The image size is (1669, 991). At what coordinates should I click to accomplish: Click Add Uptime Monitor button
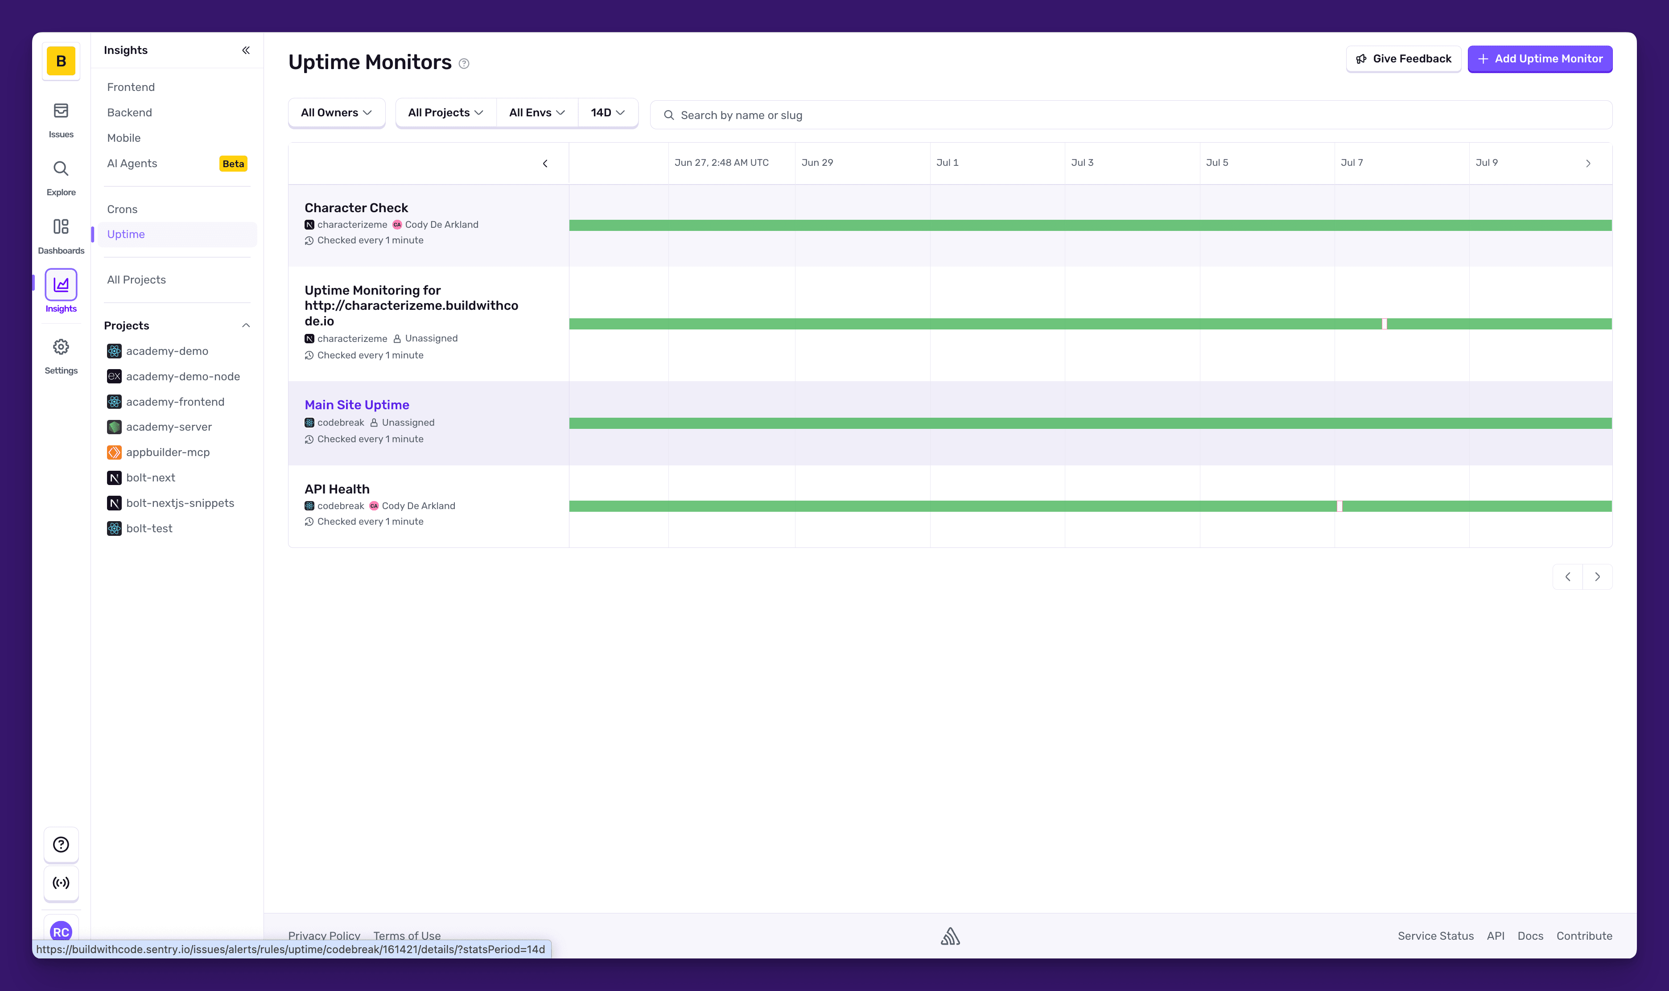pos(1540,59)
